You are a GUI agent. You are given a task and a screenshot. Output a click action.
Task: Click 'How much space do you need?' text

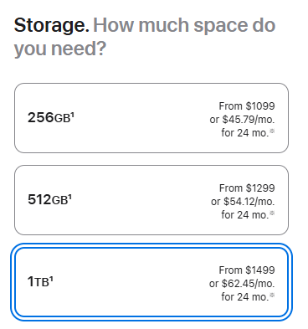[145, 37]
